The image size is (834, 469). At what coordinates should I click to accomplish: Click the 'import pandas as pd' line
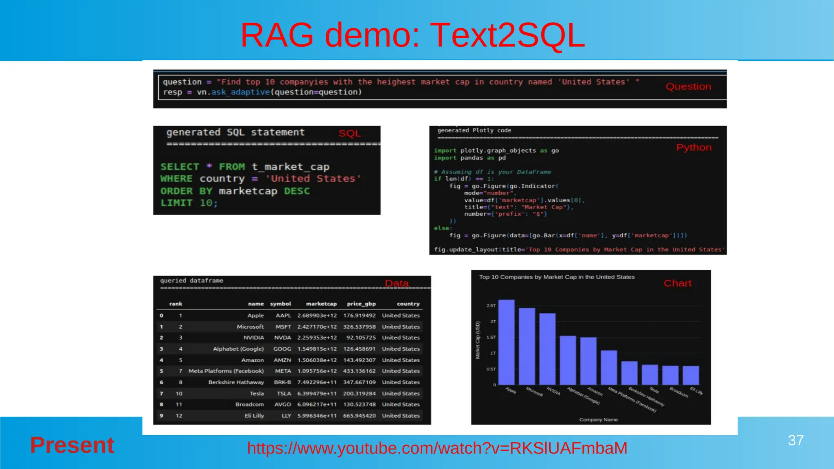pos(470,158)
